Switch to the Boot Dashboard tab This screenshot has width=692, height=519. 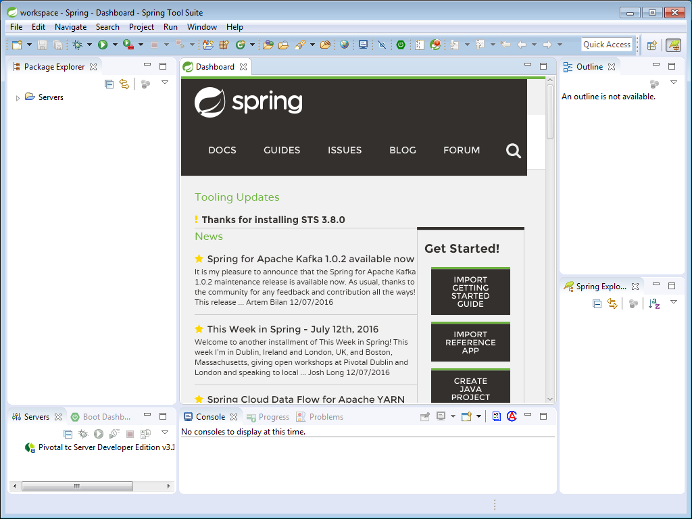tap(101, 417)
